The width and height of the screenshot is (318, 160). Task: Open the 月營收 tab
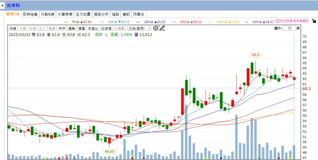pyautogui.click(x=139, y=14)
